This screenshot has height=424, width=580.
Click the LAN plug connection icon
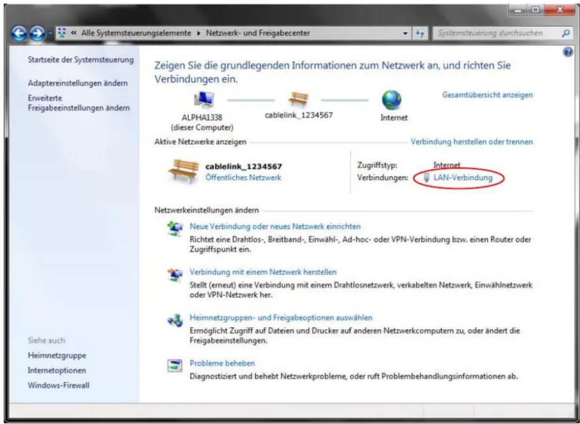(x=427, y=177)
